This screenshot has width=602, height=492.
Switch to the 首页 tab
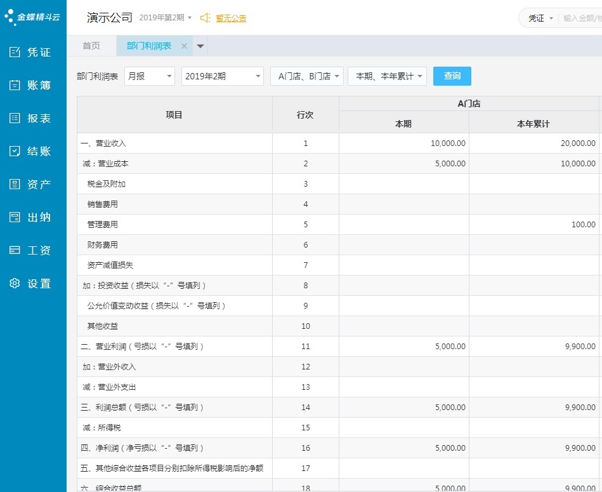[91, 46]
